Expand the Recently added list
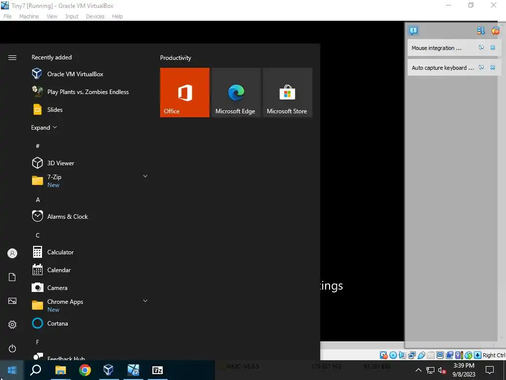 point(44,127)
